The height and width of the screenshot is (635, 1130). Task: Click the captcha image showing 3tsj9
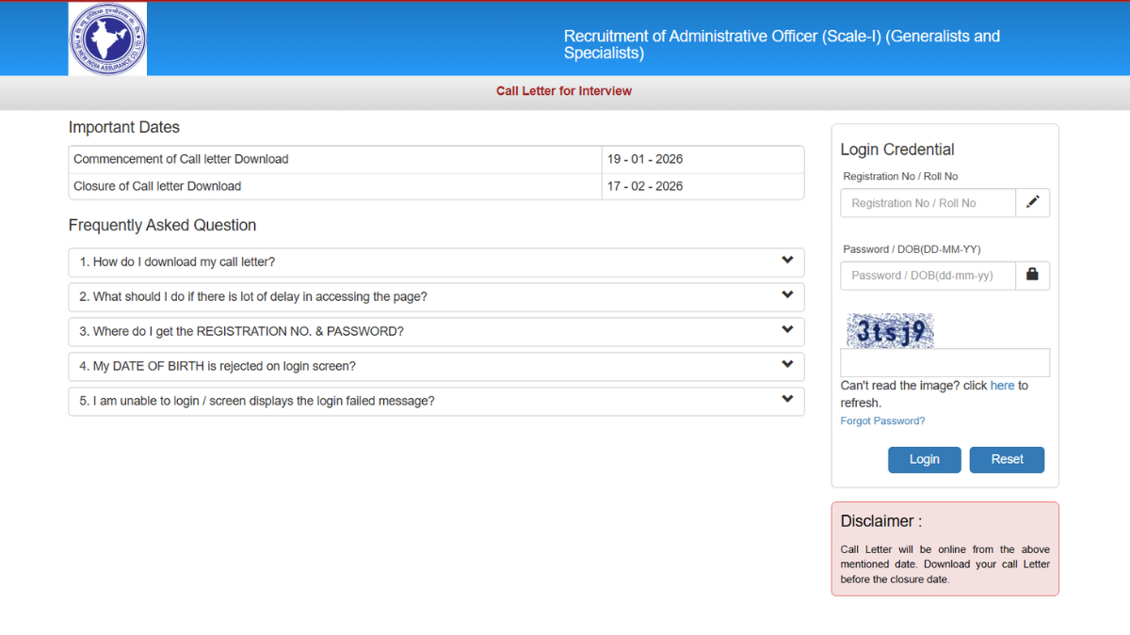tap(890, 331)
